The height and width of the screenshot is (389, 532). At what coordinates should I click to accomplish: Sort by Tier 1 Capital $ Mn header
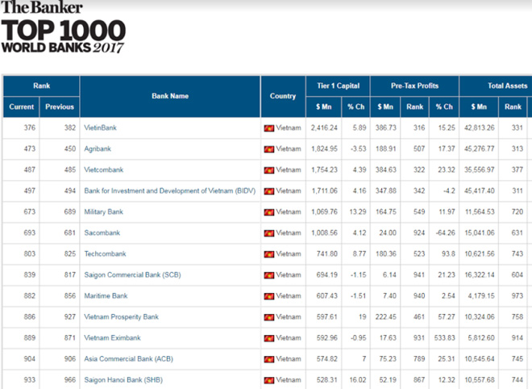point(324,107)
